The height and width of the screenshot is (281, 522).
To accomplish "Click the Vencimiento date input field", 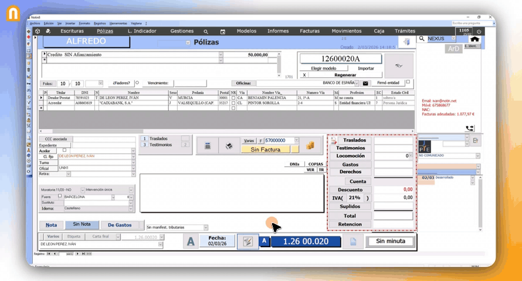I will (x=190, y=83).
